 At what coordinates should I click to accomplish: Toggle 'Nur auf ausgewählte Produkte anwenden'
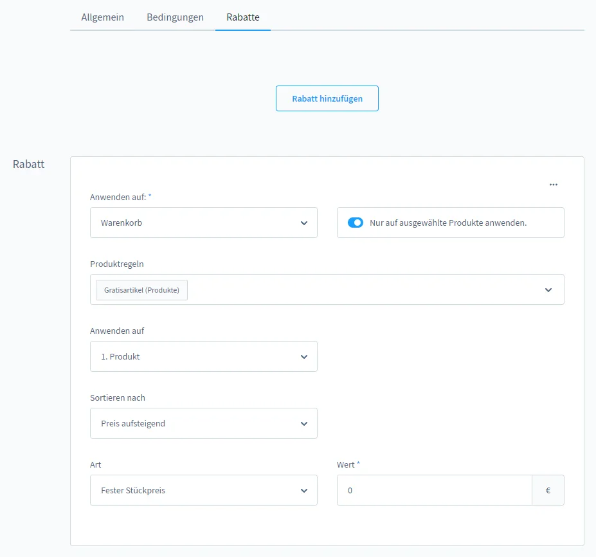[x=356, y=223]
